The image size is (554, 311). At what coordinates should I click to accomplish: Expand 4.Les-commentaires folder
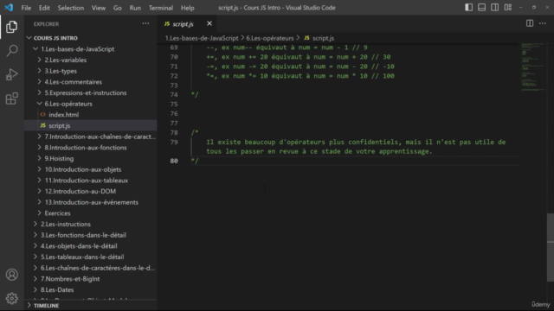[x=91, y=82]
